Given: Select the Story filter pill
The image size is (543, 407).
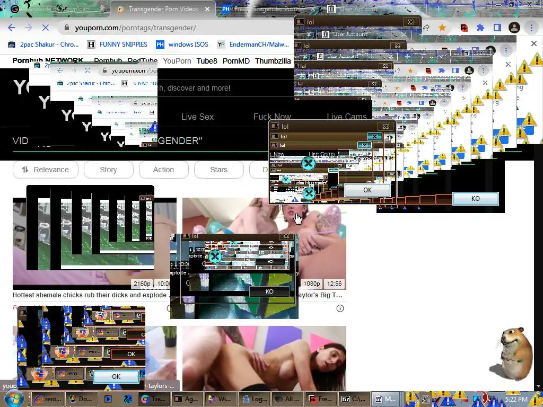Looking at the screenshot, I should coord(108,170).
